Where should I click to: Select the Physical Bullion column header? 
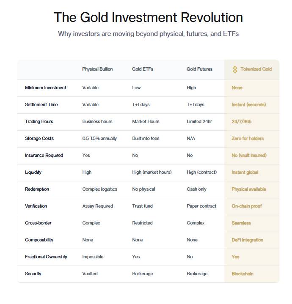coord(97,69)
